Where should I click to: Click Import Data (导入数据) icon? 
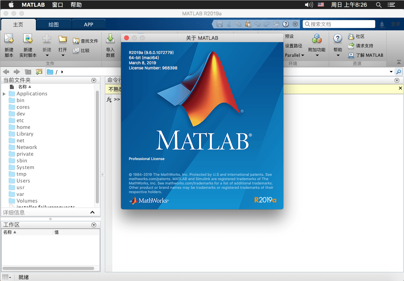tap(110, 39)
